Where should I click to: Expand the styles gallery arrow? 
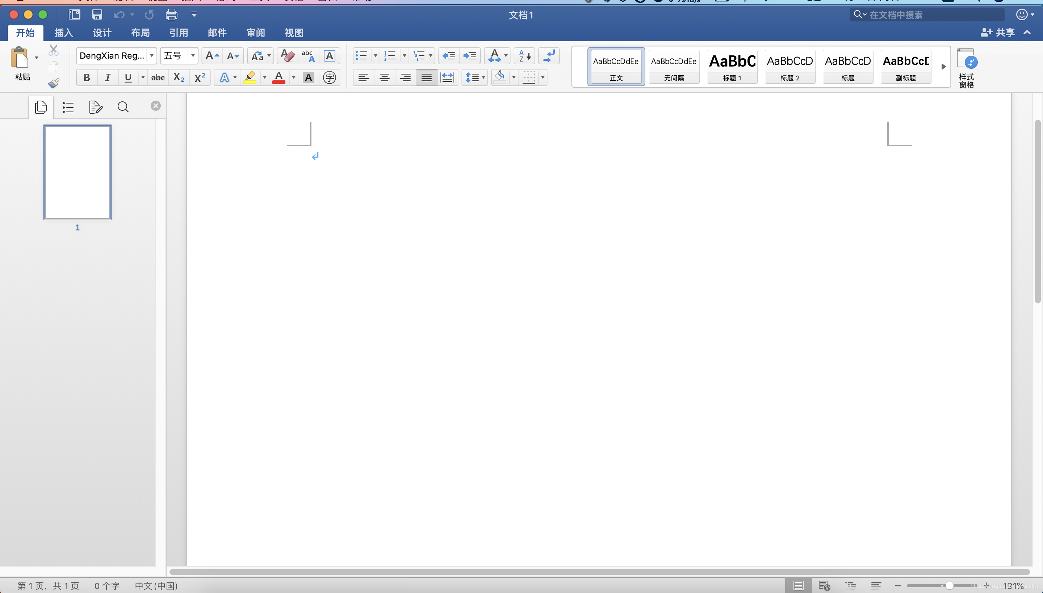pos(943,66)
